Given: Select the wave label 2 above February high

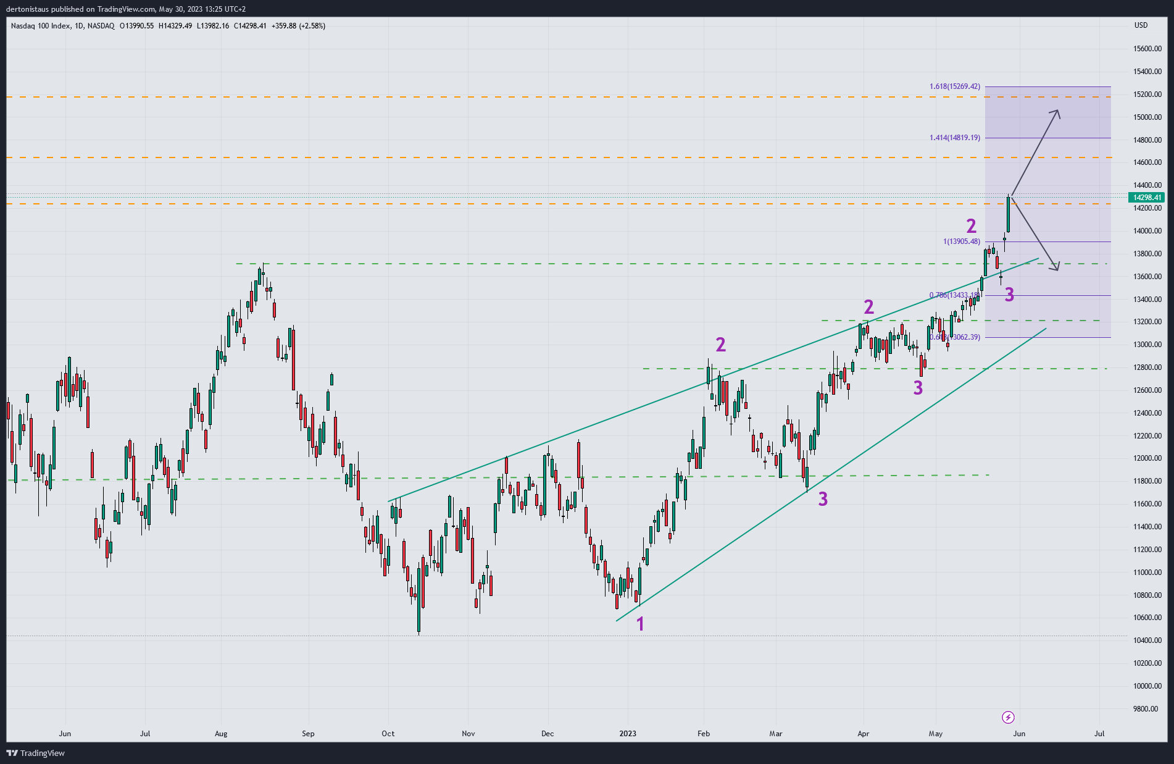Looking at the screenshot, I should pos(720,345).
